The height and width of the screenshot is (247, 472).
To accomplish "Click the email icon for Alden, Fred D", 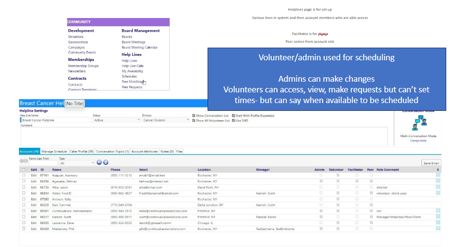I will click(438, 193).
